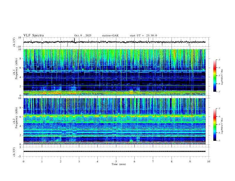Click the -7 value on lower color scale
This screenshot has width=235, height=181.
point(219,141)
